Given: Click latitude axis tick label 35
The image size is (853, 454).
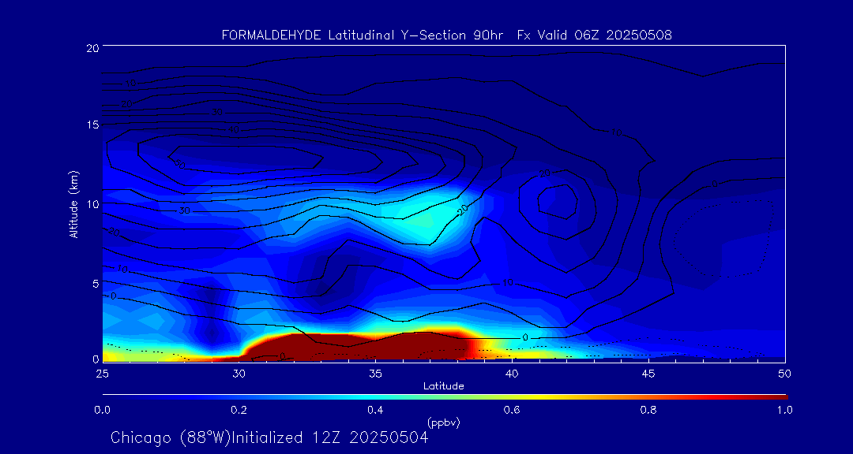Looking at the screenshot, I should (x=375, y=374).
